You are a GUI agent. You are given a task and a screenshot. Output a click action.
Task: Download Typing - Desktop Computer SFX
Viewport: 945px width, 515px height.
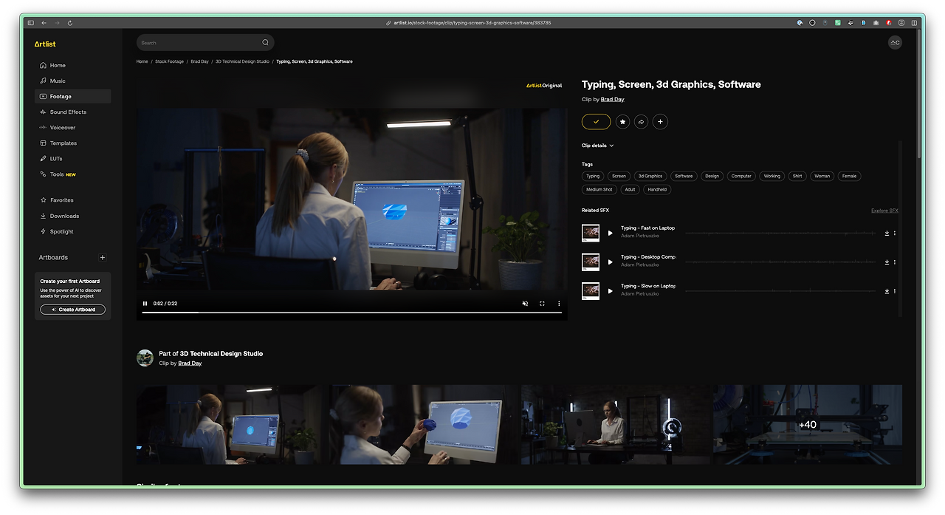point(887,262)
